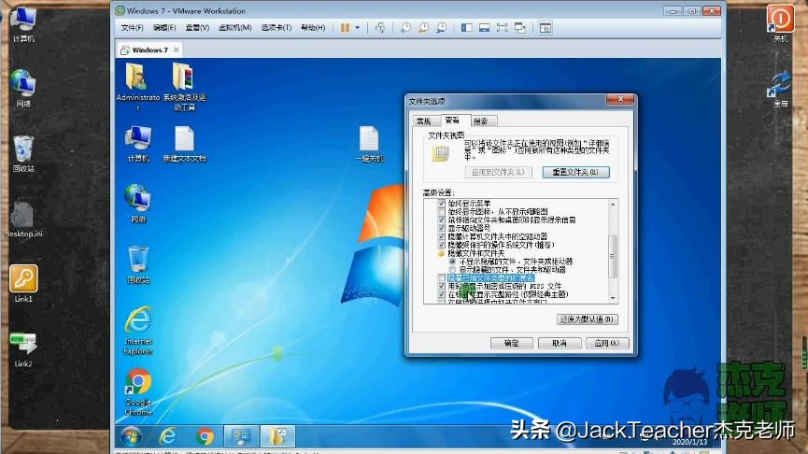Screen dimensions: 808x454
Task: Click the 还原为默认值(D) button
Action: (x=587, y=319)
